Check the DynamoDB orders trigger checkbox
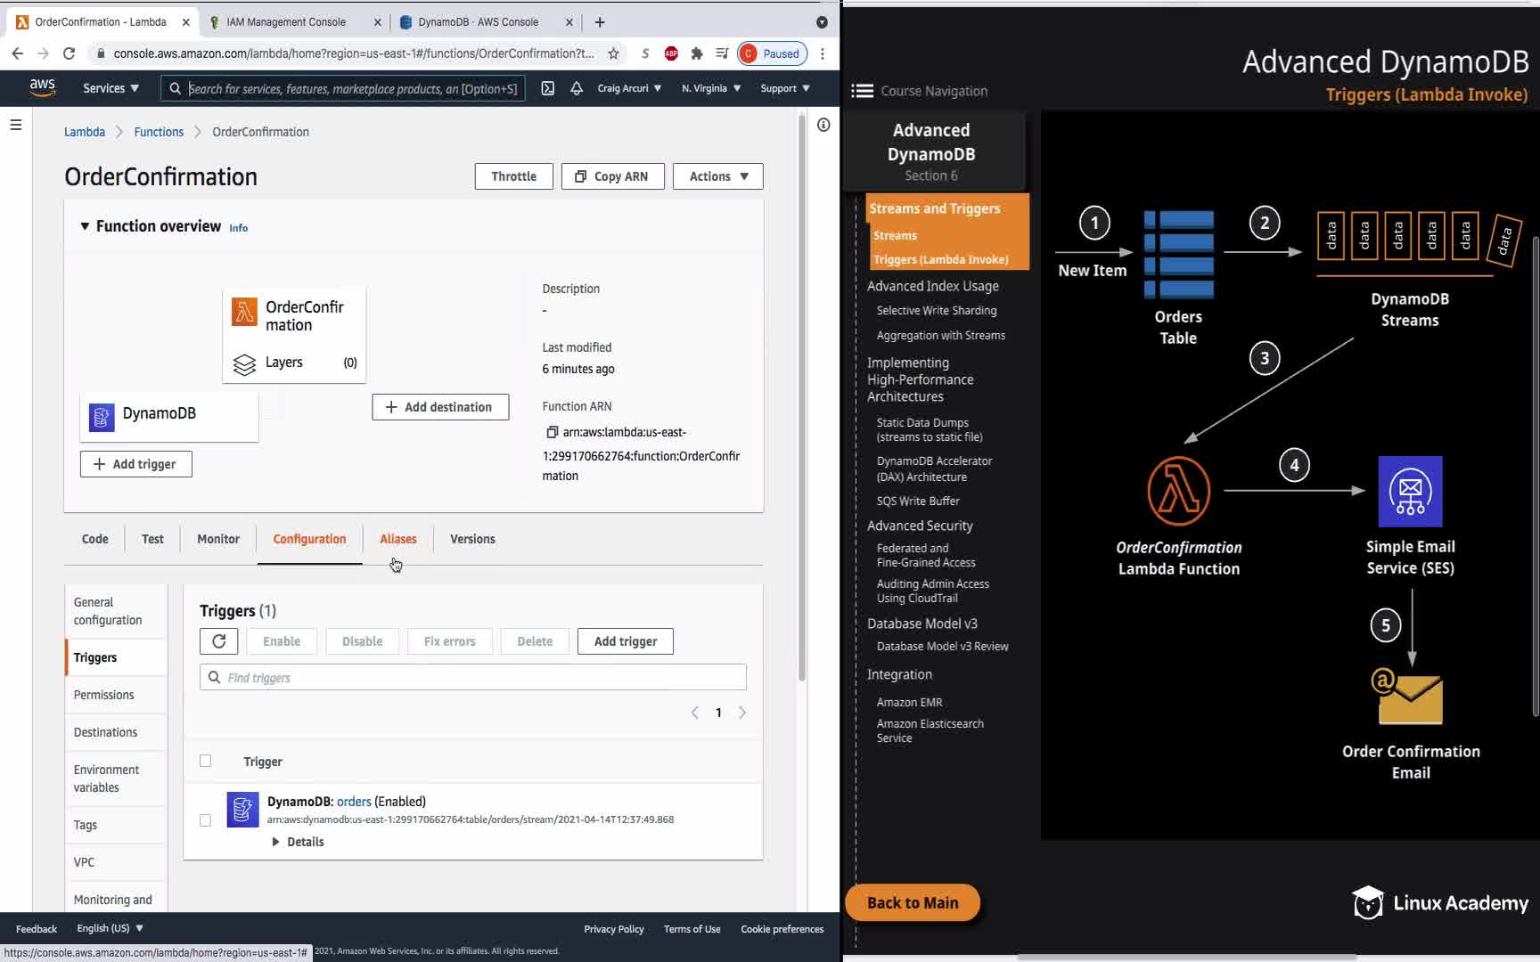The image size is (1540, 962). 206,820
